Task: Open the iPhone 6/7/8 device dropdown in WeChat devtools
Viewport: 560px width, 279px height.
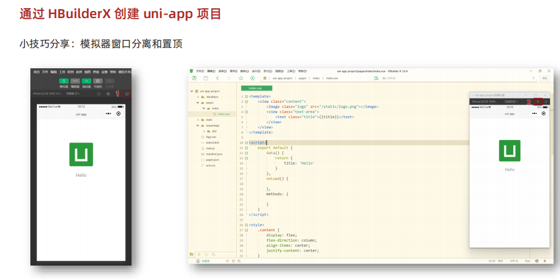Action: (x=47, y=93)
